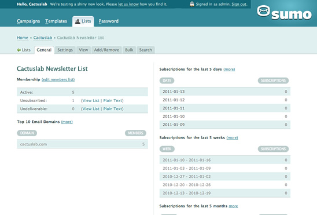The image size is (317, 215).
Task: View List of undeliverable members
Action: [x=91, y=109]
